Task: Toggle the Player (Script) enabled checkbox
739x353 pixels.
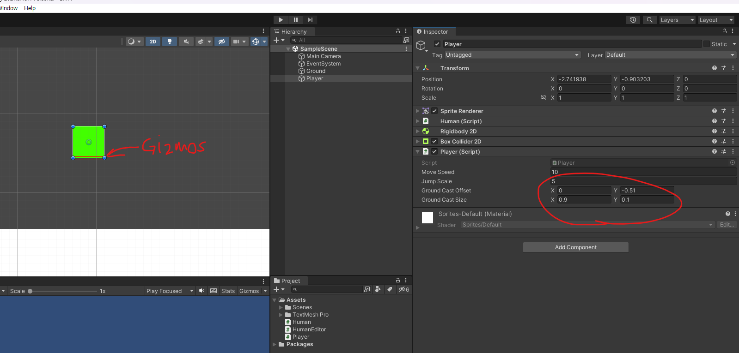Action: pyautogui.click(x=434, y=151)
